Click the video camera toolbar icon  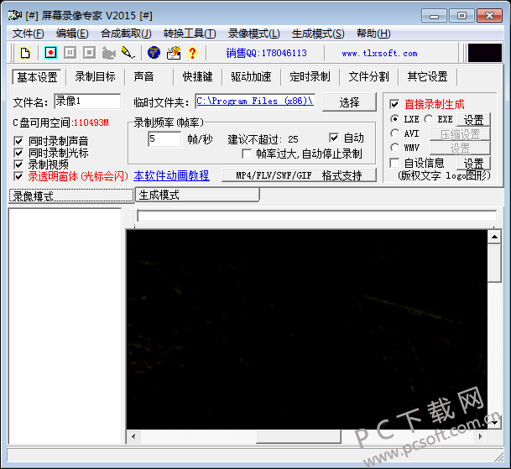coord(108,53)
